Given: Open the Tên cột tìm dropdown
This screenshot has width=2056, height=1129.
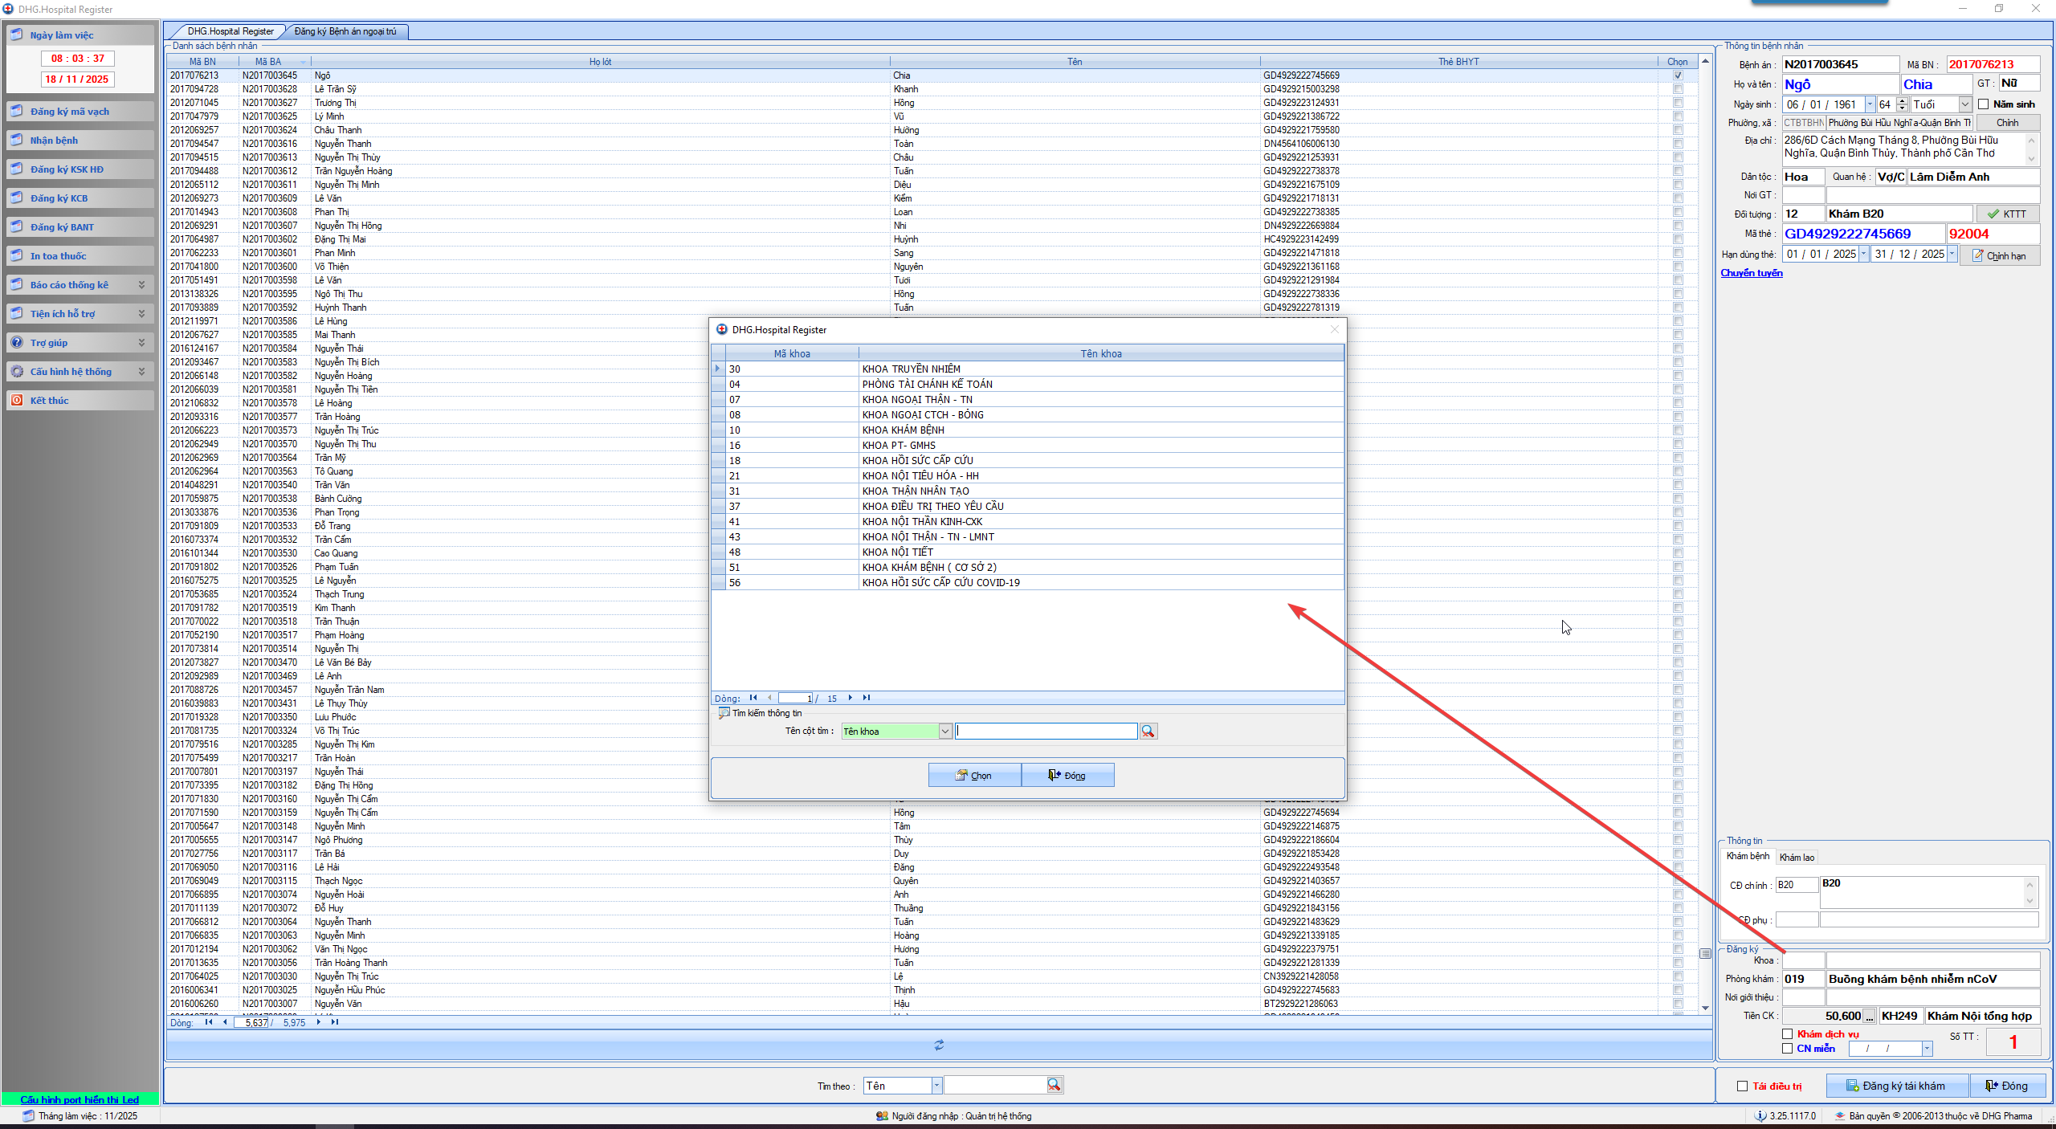Looking at the screenshot, I should pyautogui.click(x=945, y=731).
